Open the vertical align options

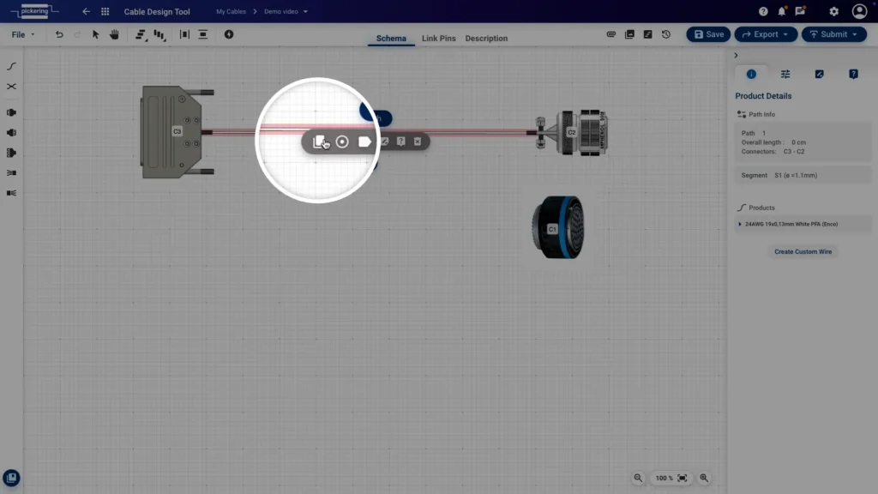(x=159, y=34)
